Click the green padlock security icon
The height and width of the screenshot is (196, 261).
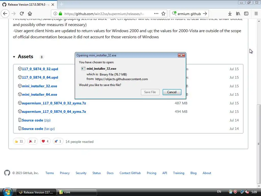pyautogui.click(x=60, y=14)
